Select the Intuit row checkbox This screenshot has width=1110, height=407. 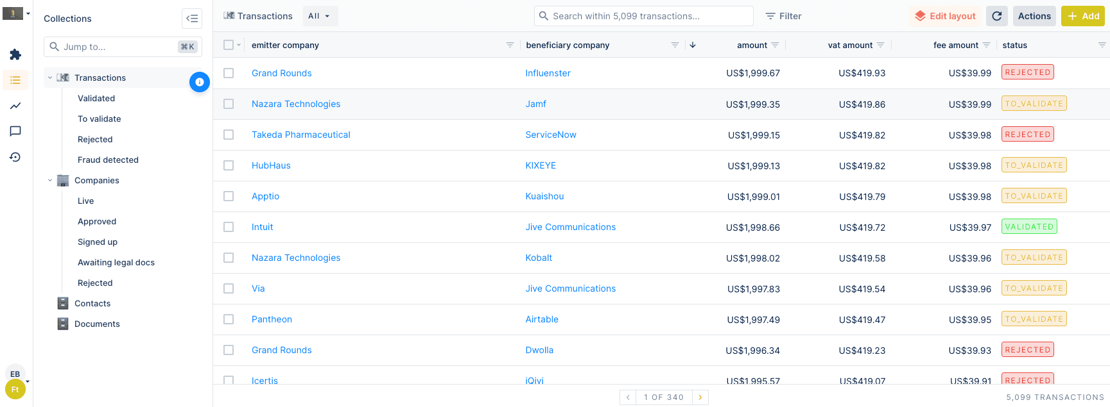(229, 227)
